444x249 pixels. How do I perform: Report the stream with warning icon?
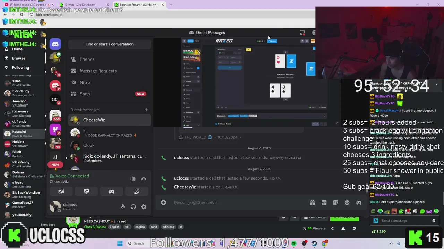pyautogui.click(x=343, y=228)
